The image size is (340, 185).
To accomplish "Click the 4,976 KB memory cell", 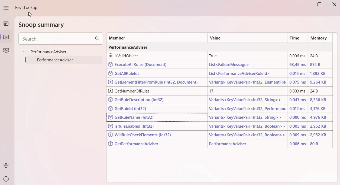I will point(320,117).
